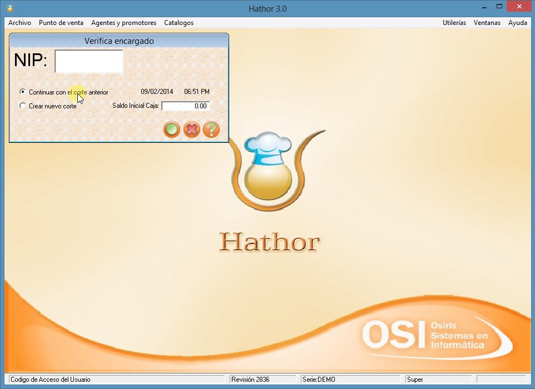Confirm with the green accept button
Screen dimensions: 535x389
172,129
